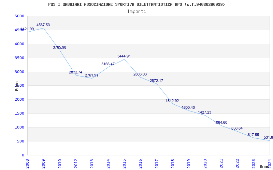Click the 2016 x-axis year label

point(140,164)
